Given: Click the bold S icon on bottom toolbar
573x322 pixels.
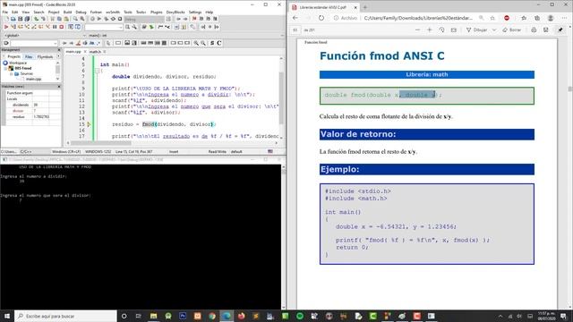Looking at the screenshot, I should pyautogui.click(x=212, y=43).
